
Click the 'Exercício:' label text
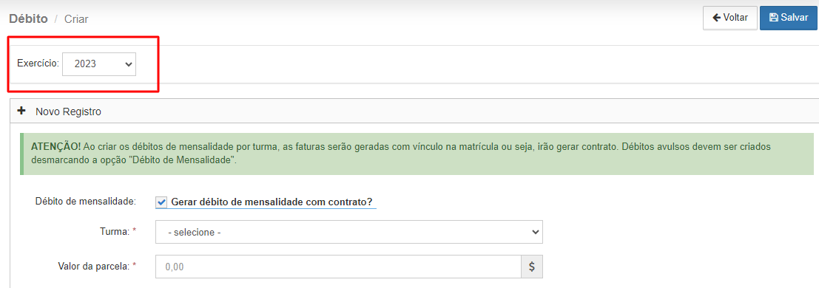tap(38, 64)
